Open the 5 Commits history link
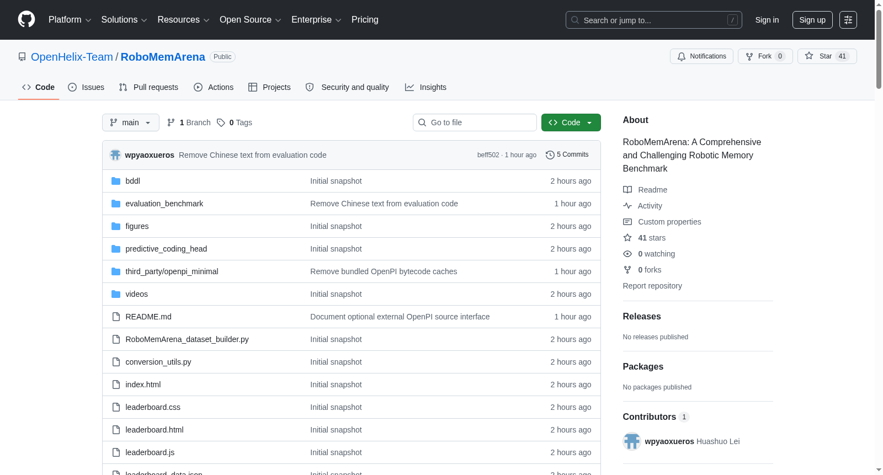The width and height of the screenshot is (883, 475). point(567,154)
